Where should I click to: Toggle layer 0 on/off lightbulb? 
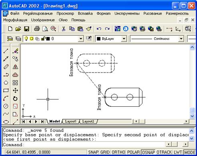click(26, 39)
